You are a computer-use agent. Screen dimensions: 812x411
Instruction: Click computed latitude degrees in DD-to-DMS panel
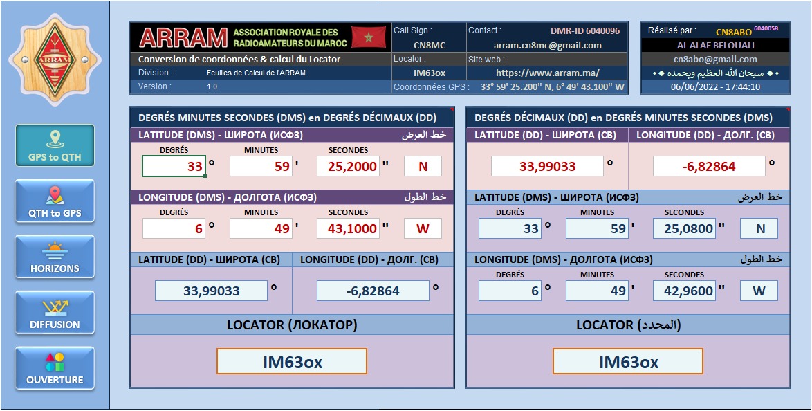(x=510, y=228)
